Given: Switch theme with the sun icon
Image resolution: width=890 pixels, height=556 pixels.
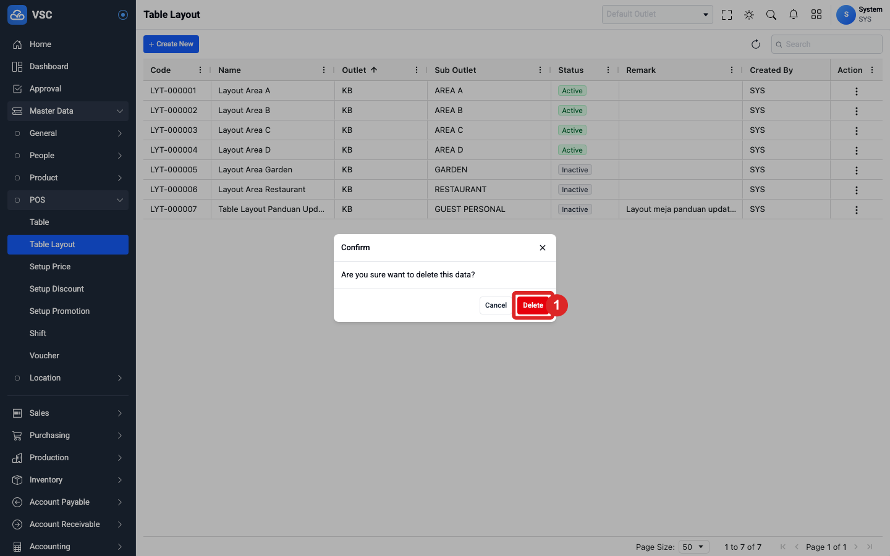Looking at the screenshot, I should point(749,15).
